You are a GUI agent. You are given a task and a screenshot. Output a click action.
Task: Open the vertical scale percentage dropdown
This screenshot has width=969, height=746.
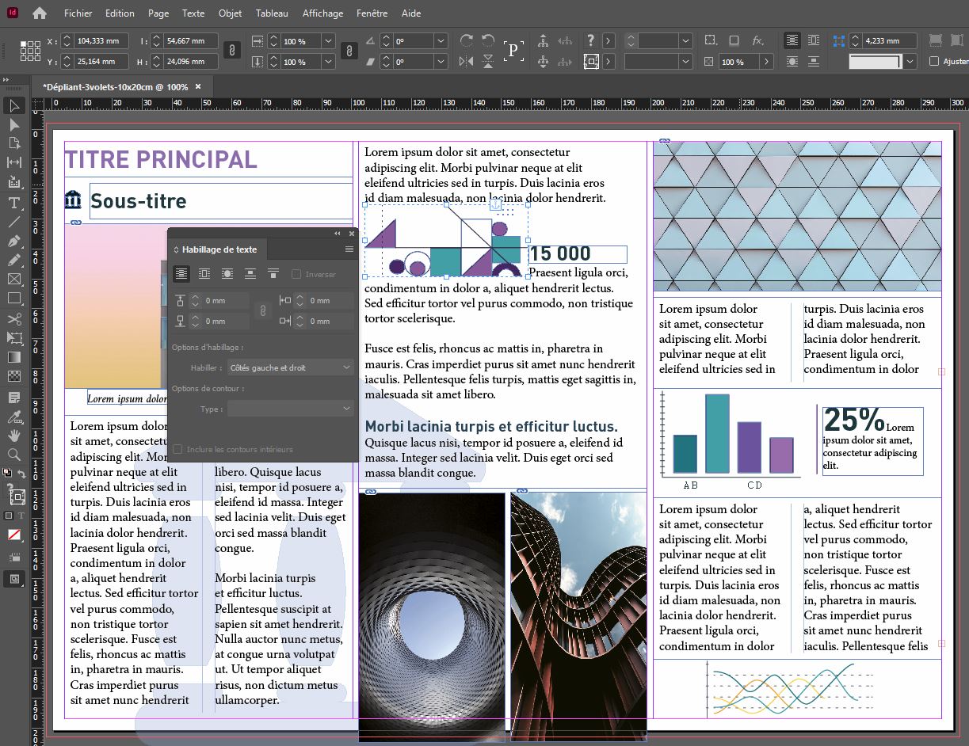pos(328,62)
